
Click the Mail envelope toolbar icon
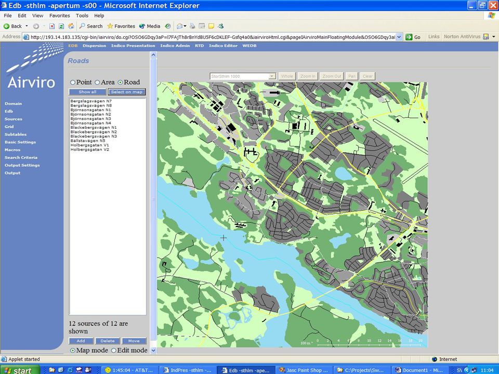tap(180, 26)
